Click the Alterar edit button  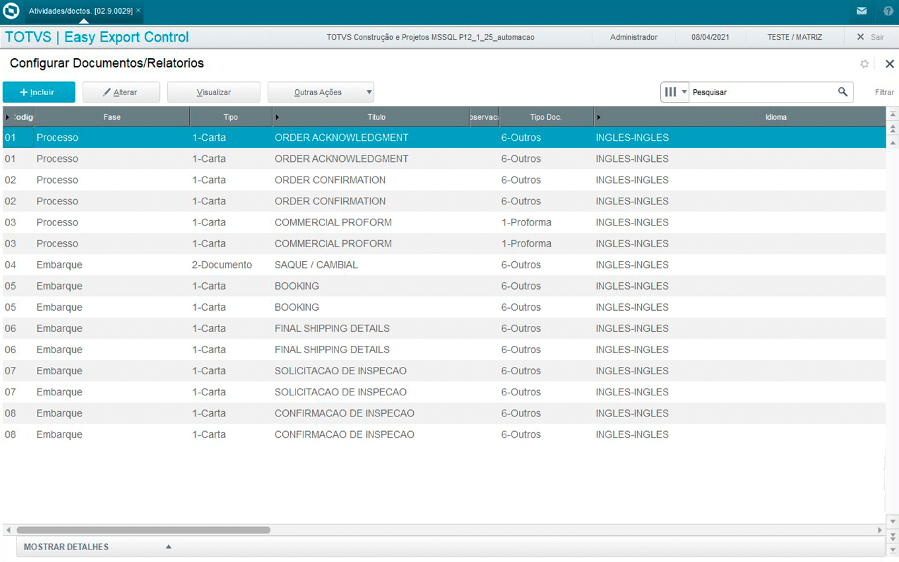tap(121, 93)
